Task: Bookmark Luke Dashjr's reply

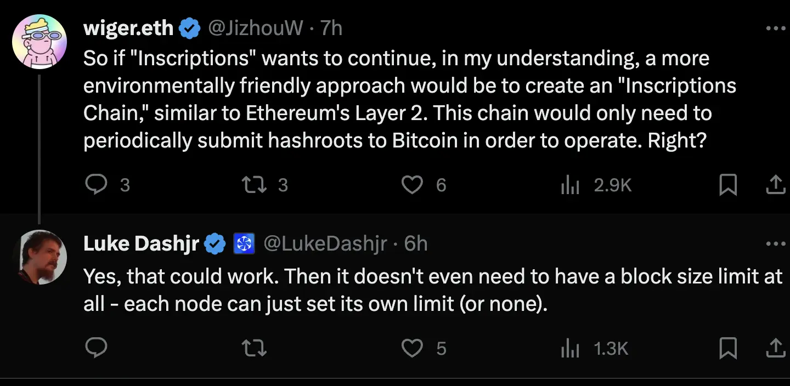Action: (728, 348)
